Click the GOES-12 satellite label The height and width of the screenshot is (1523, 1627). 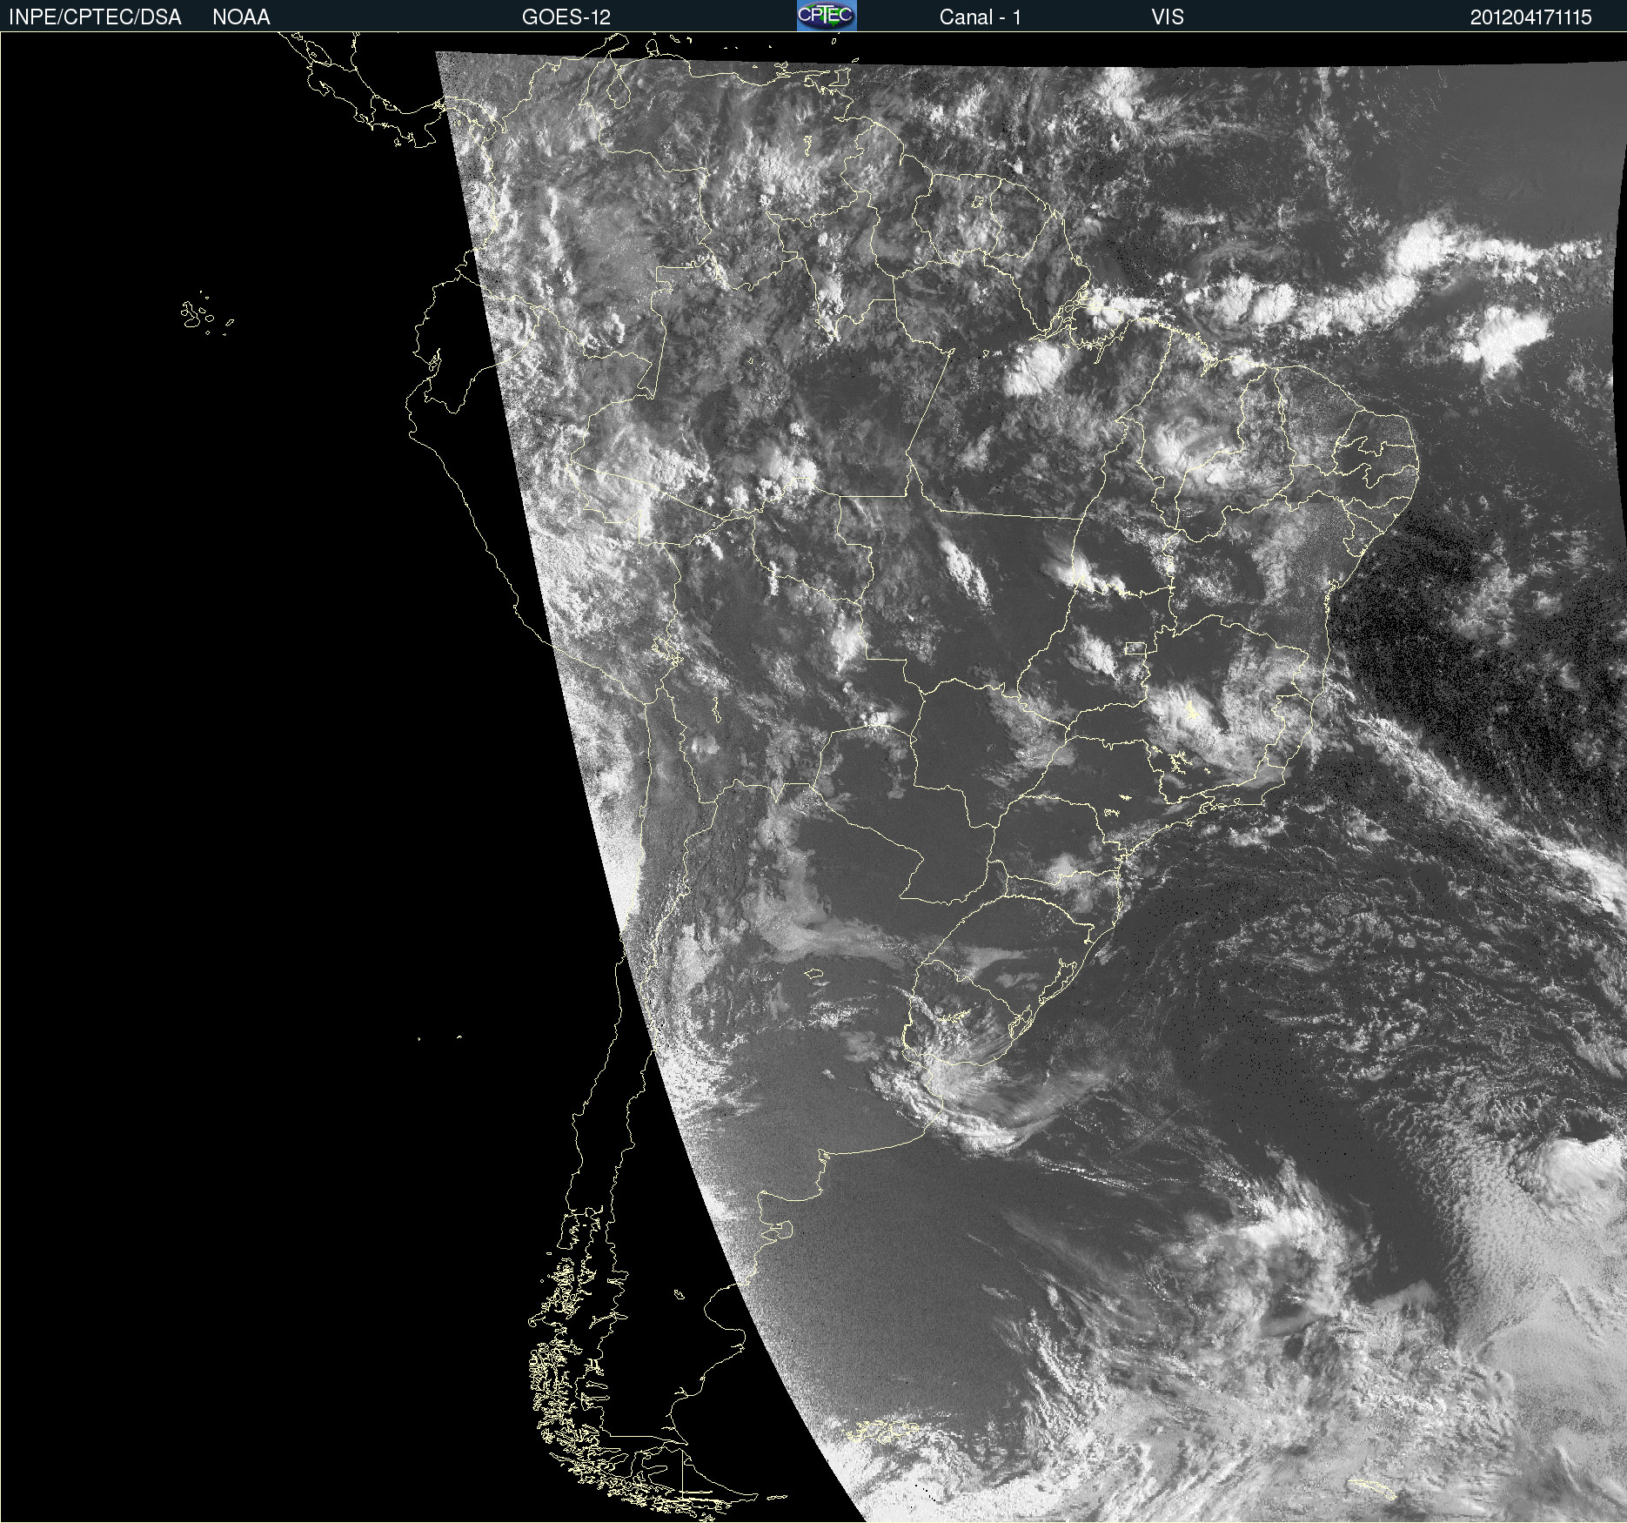pyautogui.click(x=566, y=17)
